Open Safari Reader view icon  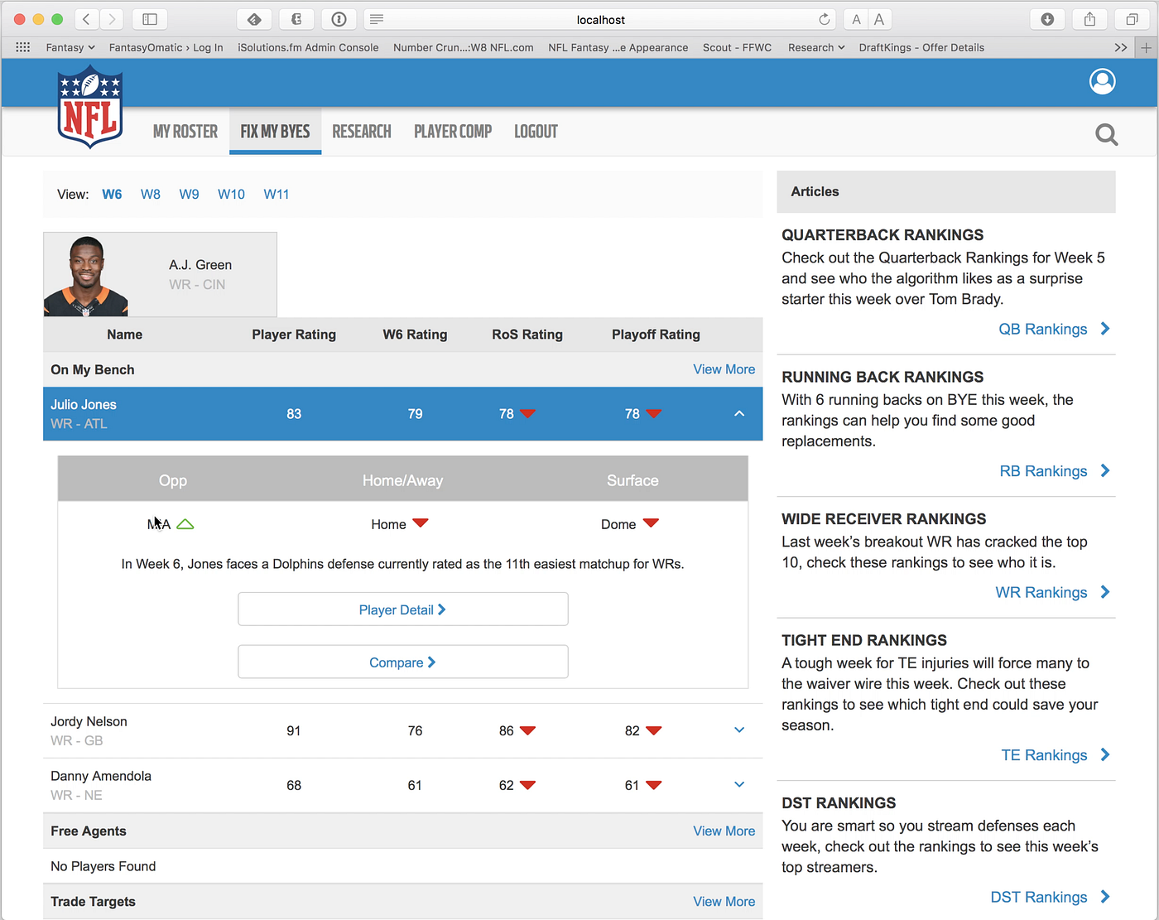[x=377, y=19]
